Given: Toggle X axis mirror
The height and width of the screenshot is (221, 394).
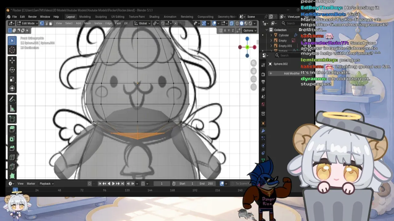Looking at the screenshot, I should [x=225, y=30].
